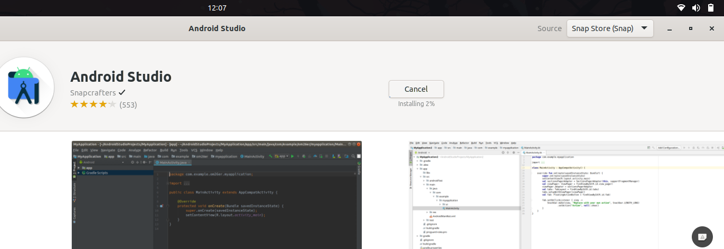This screenshot has height=249, width=724.
Task: Cancel the Android Studio installation
Action: tap(416, 89)
